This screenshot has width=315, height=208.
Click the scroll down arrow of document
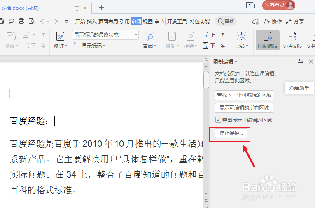(x=206, y=194)
